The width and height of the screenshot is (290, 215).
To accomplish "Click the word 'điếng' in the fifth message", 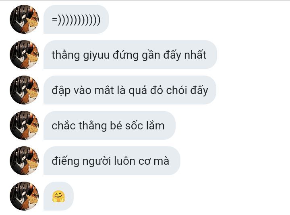I will [x=66, y=161].
